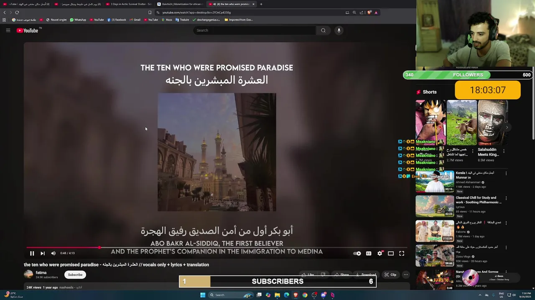Open the share icon in address bar
535x300 pixels.
click(362, 12)
